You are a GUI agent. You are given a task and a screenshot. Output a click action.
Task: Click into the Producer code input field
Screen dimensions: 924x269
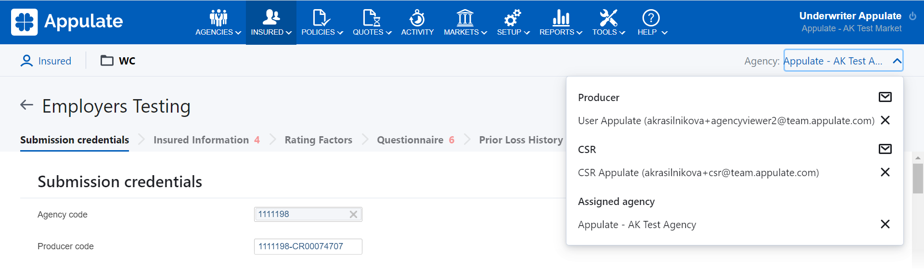308,246
